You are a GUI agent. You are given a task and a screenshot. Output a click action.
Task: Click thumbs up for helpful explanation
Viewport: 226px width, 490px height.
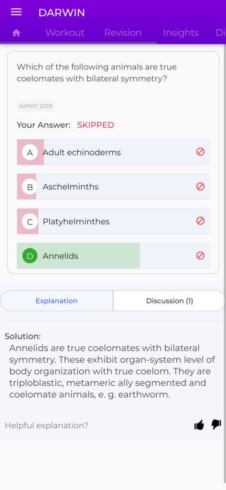(199, 425)
